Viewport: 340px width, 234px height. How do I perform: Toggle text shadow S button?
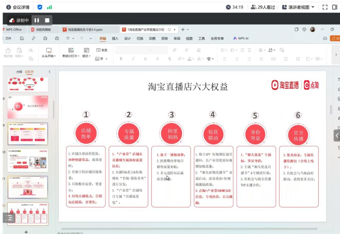(170, 59)
